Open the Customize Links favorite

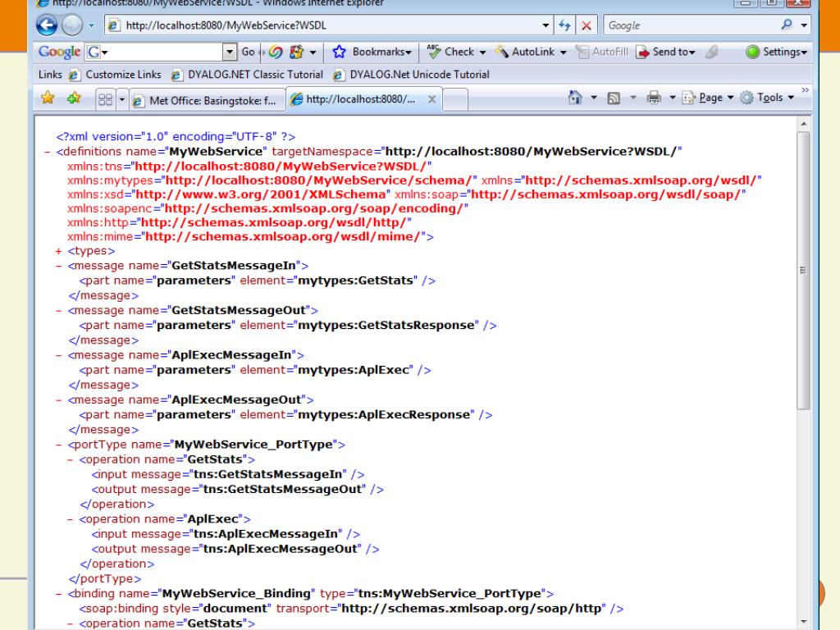tap(115, 75)
